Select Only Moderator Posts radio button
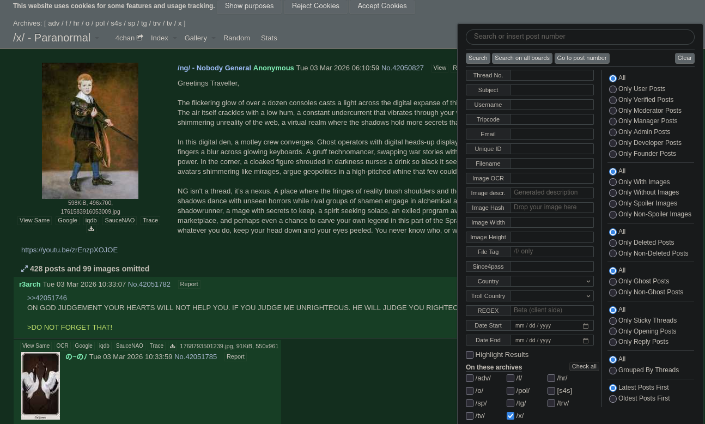The width and height of the screenshot is (705, 424). [x=613, y=111]
